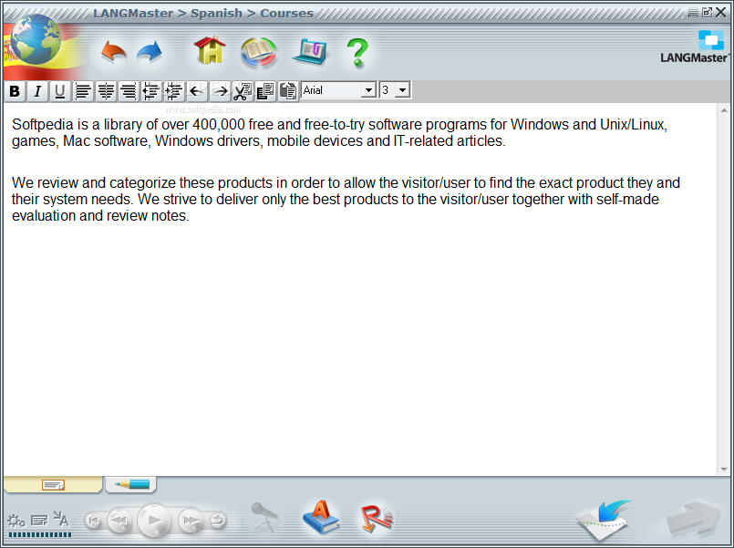Rewind the audio playback
Viewport: 734px width, 548px height.
click(119, 521)
